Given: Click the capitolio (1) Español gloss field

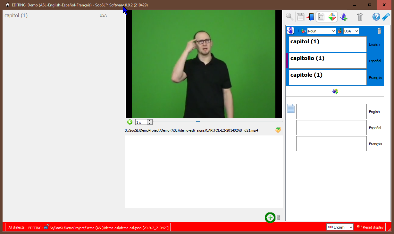Looking at the screenshot, I should point(328,61).
